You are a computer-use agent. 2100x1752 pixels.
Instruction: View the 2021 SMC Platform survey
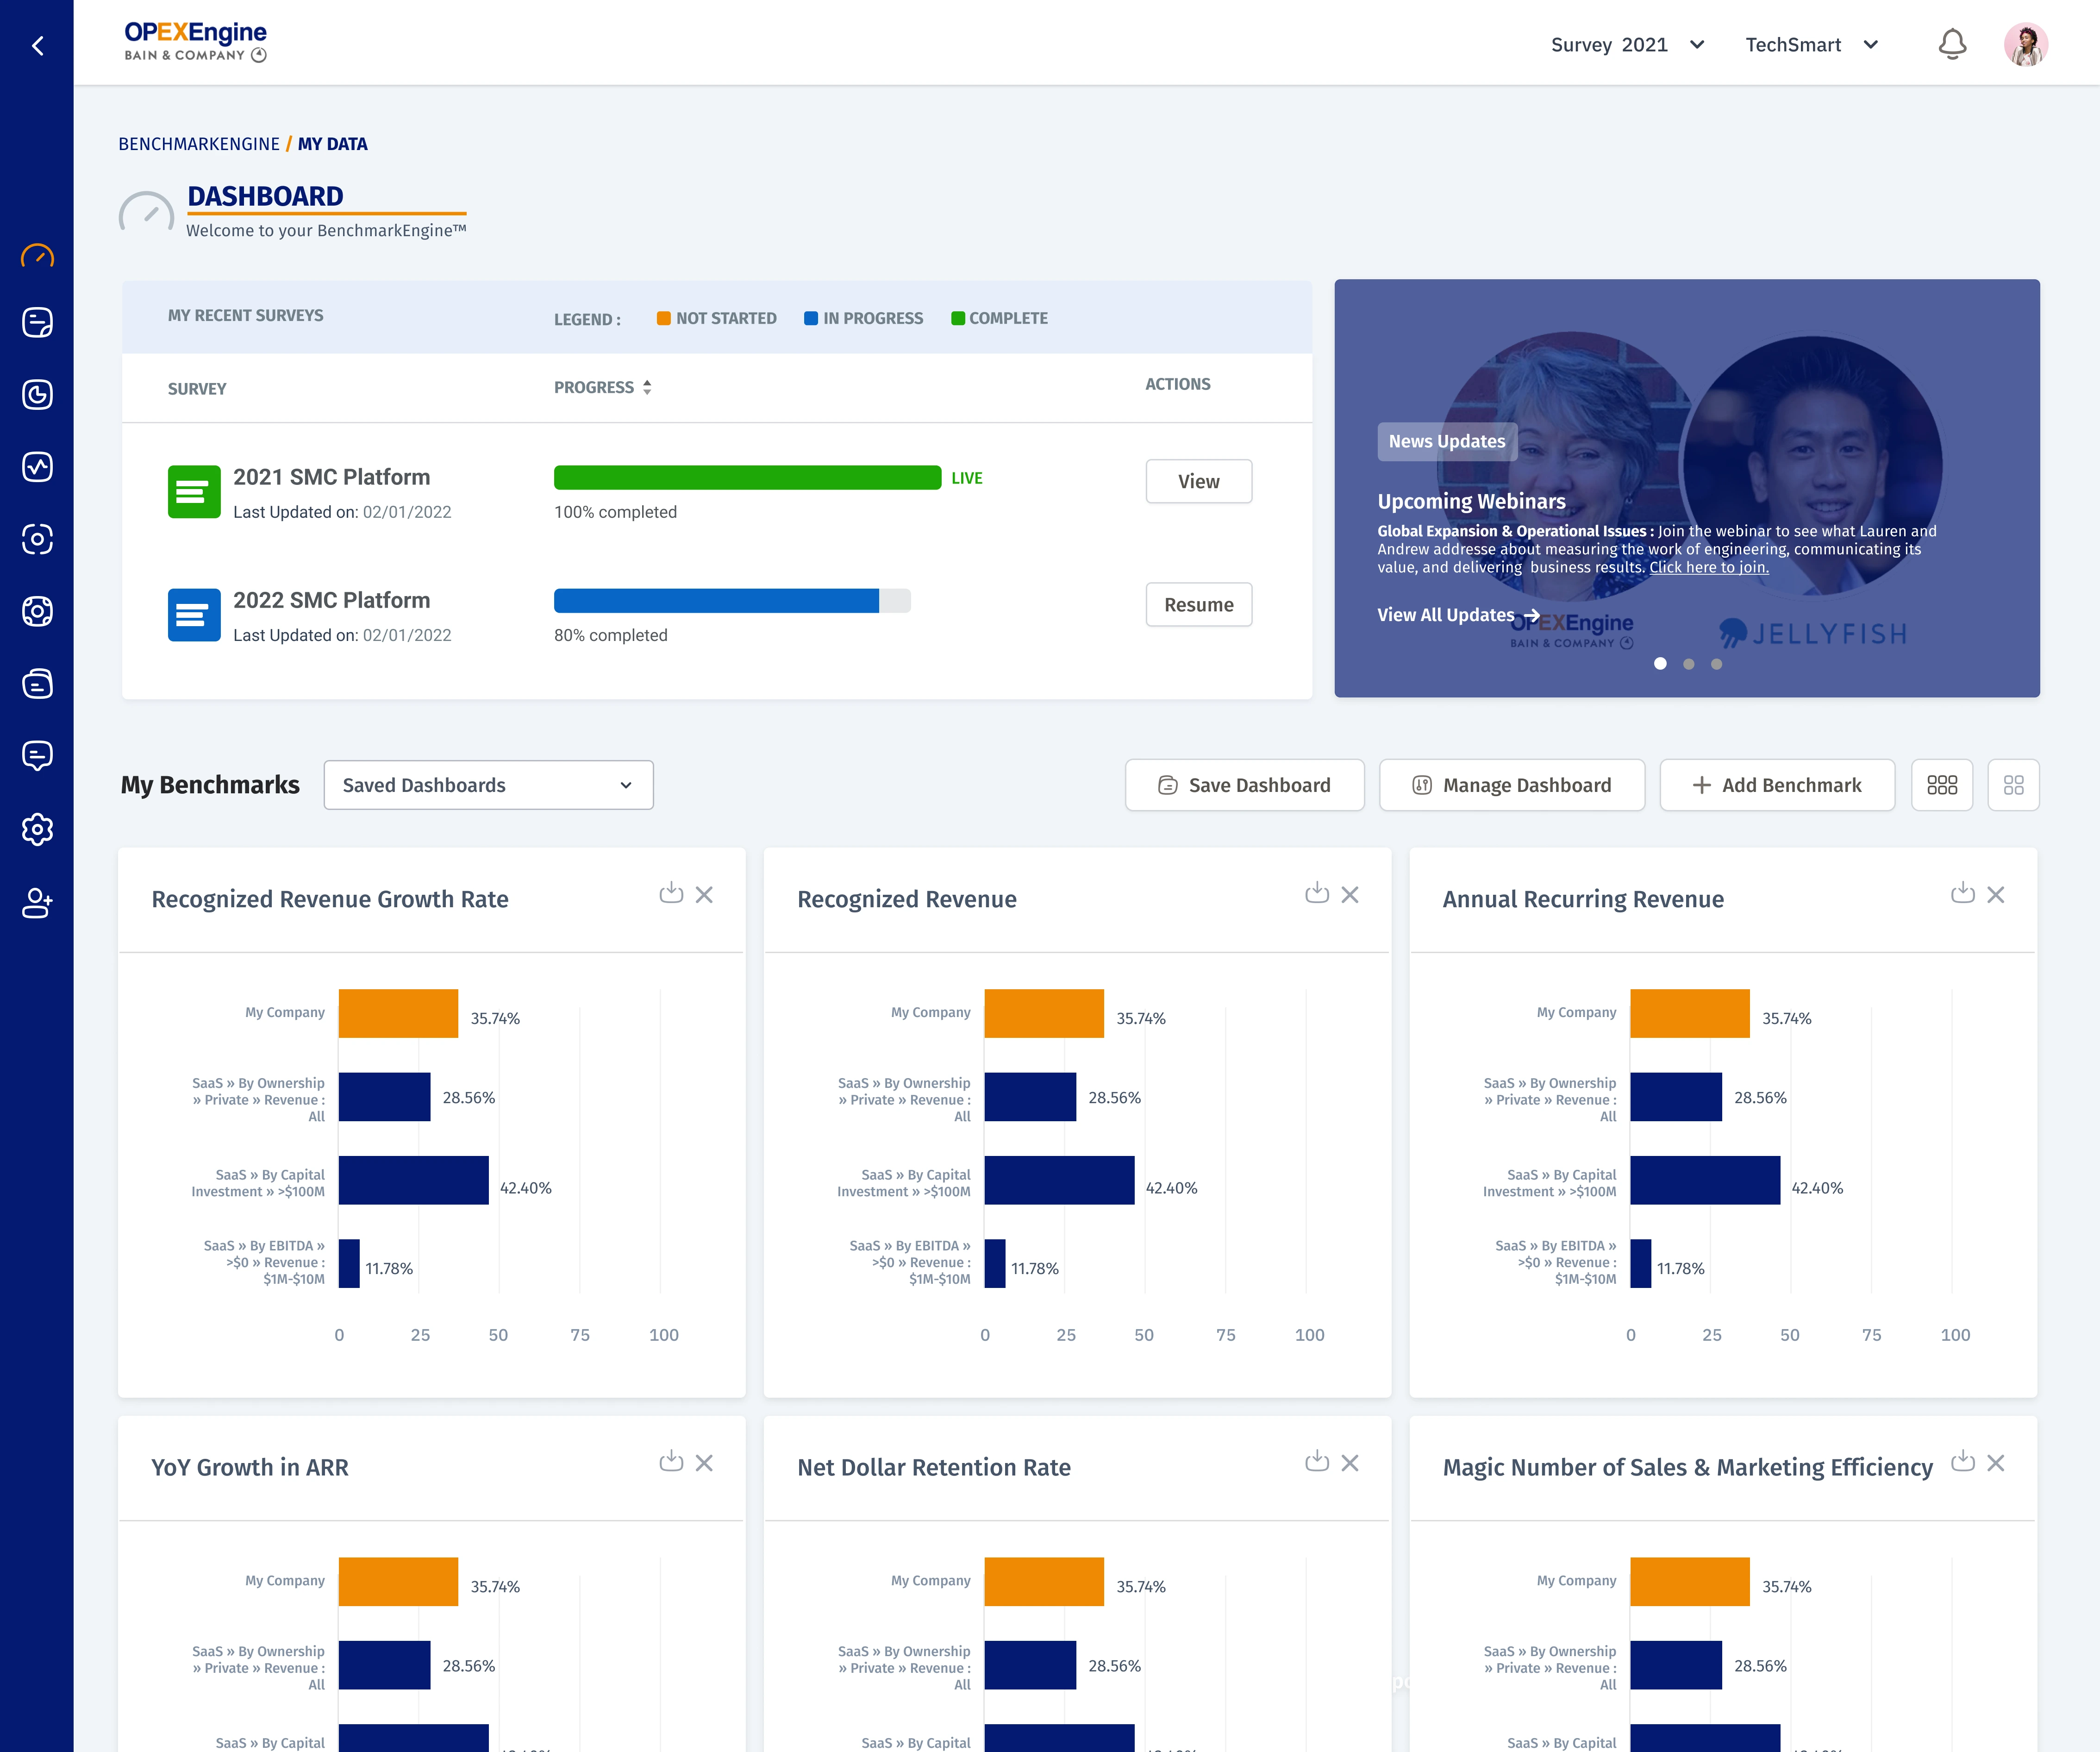click(1199, 481)
